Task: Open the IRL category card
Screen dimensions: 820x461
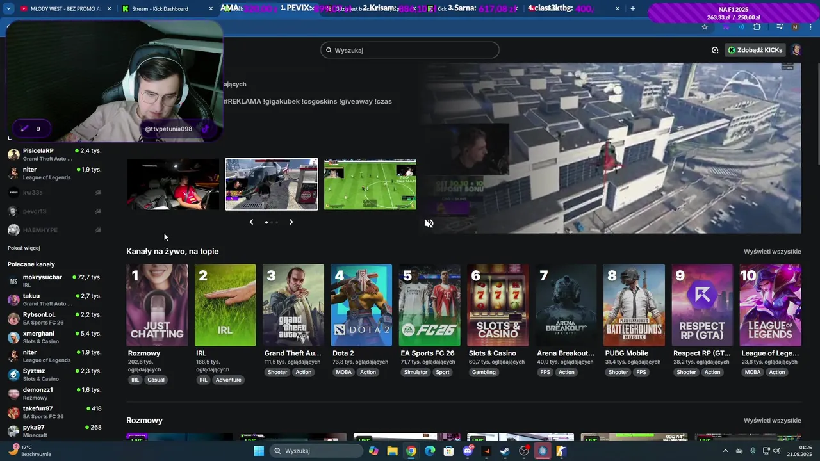Action: 225,305
